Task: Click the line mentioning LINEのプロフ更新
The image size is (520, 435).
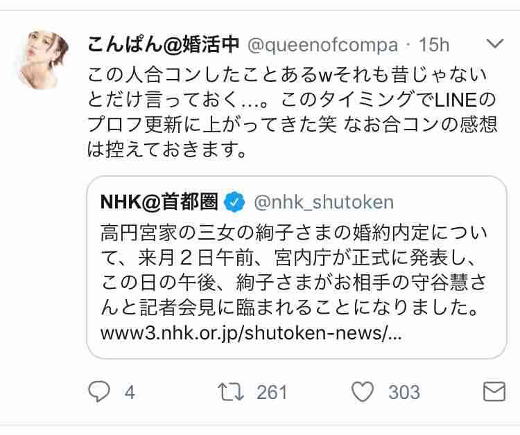Action: [x=292, y=99]
